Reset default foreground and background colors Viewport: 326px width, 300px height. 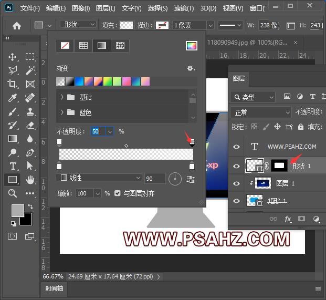click(14, 224)
